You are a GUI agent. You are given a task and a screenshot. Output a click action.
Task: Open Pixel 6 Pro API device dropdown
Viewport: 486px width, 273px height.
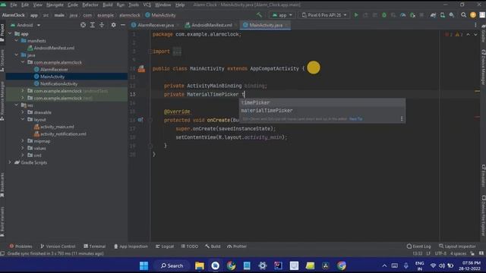tap(324, 15)
